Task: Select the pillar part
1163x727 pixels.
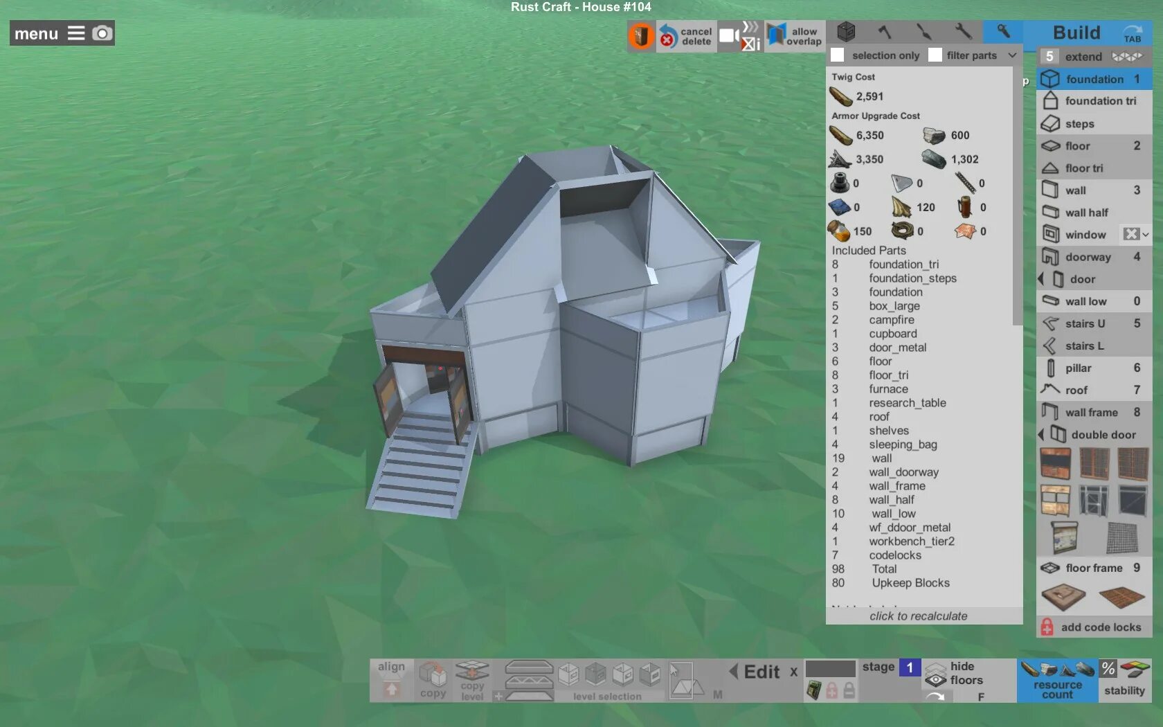Action: [x=1094, y=368]
